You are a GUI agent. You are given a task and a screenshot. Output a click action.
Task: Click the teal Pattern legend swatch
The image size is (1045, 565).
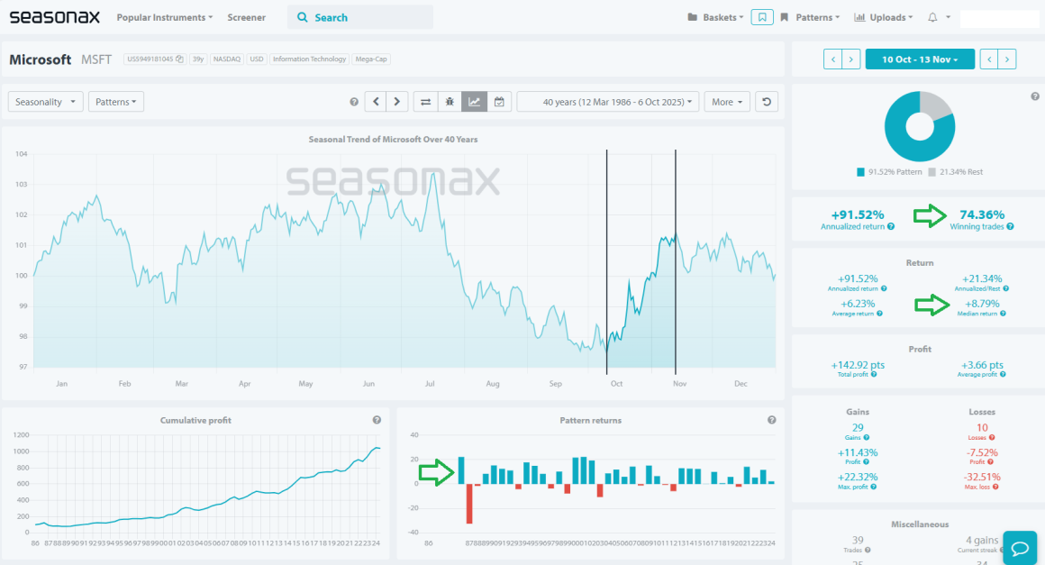(x=860, y=172)
